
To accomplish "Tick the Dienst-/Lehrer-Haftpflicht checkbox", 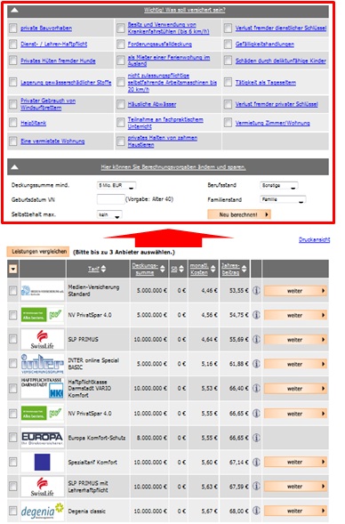I will pyautogui.click(x=13, y=44).
